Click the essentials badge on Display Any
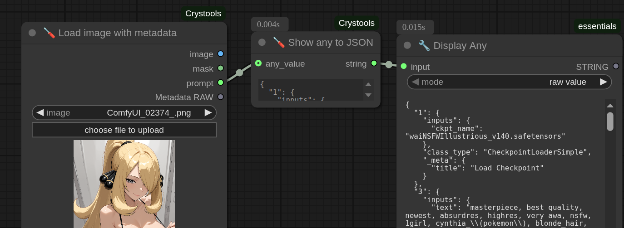The image size is (624, 228). click(597, 26)
